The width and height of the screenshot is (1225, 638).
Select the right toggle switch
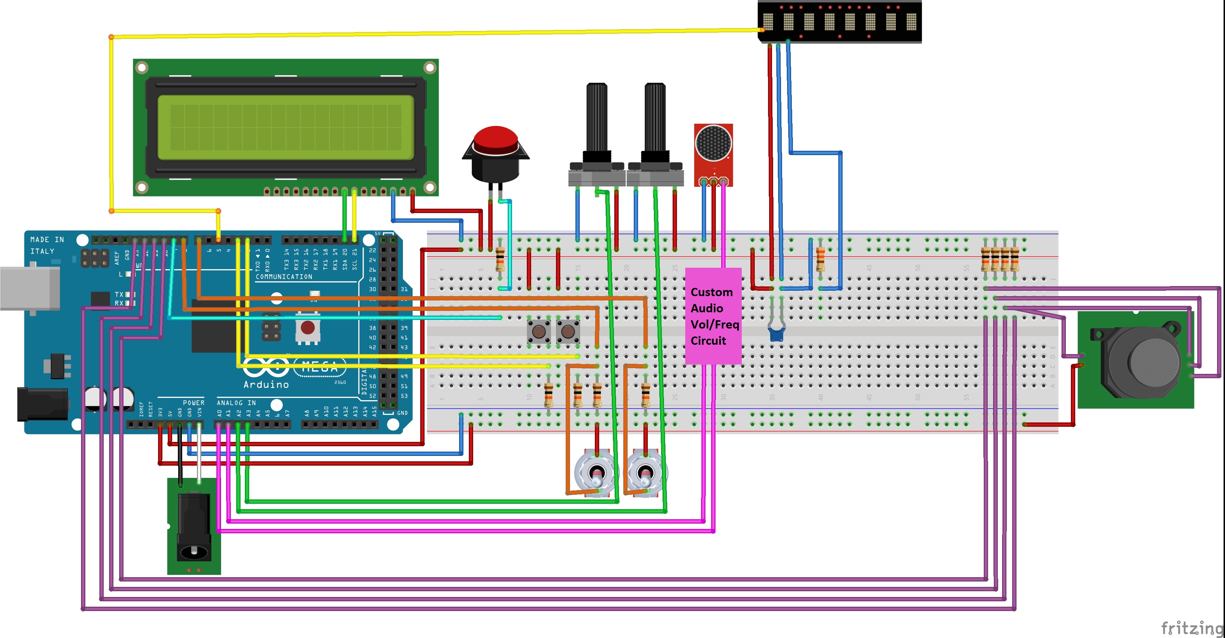coord(646,473)
